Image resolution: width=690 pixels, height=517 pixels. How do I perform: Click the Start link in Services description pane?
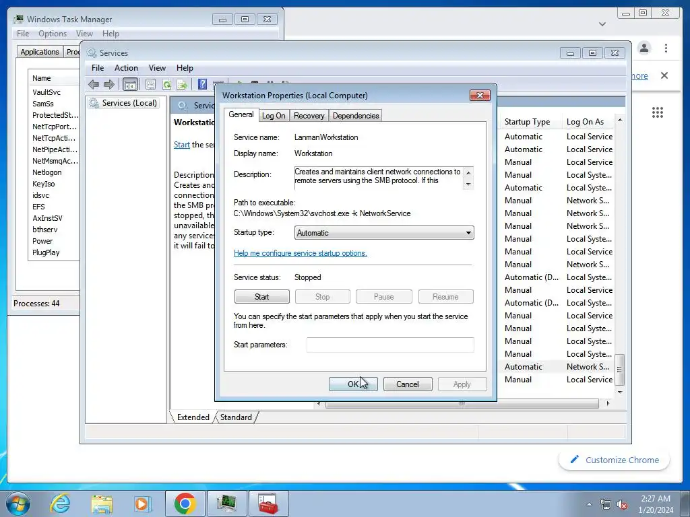[x=182, y=145]
